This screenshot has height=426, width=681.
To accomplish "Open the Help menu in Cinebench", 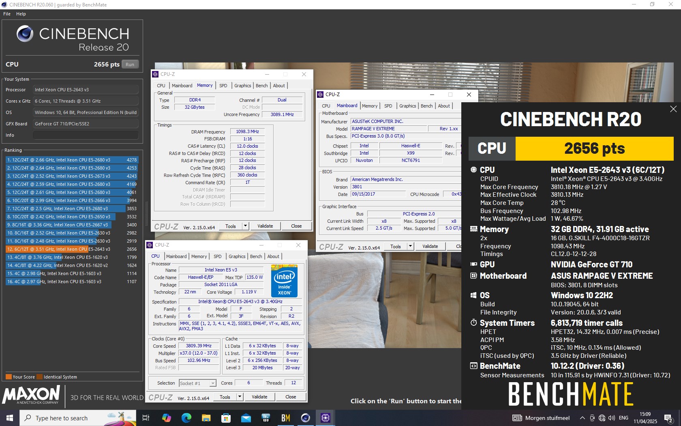I will [x=21, y=14].
